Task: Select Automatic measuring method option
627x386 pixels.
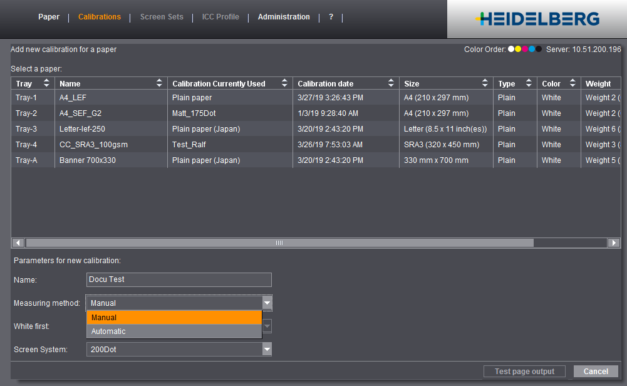Action: pyautogui.click(x=174, y=331)
